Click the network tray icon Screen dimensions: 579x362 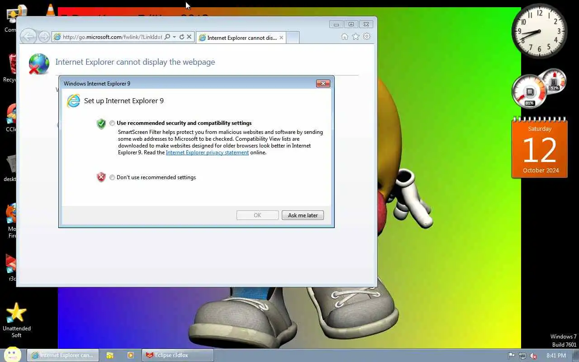pos(522,356)
